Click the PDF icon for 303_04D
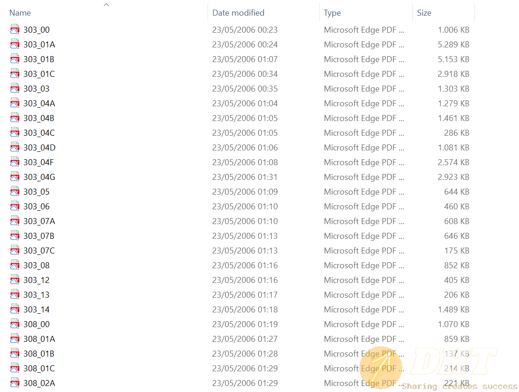The image size is (519, 392). tap(15, 147)
